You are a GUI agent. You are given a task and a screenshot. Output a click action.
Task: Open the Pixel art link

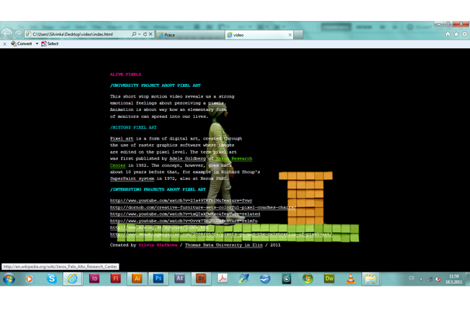click(121, 139)
